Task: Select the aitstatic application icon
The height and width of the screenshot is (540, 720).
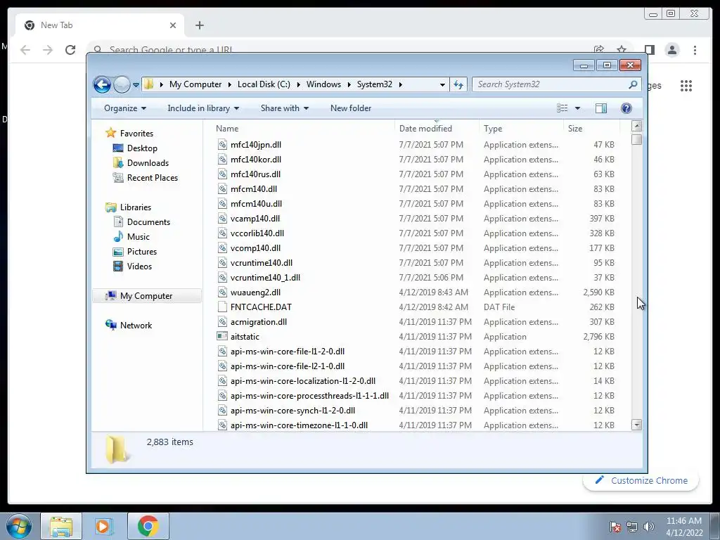Action: pyautogui.click(x=222, y=337)
